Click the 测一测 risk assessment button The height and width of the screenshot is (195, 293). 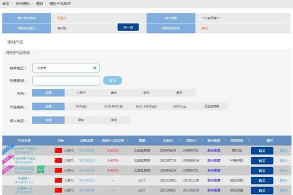point(128,27)
